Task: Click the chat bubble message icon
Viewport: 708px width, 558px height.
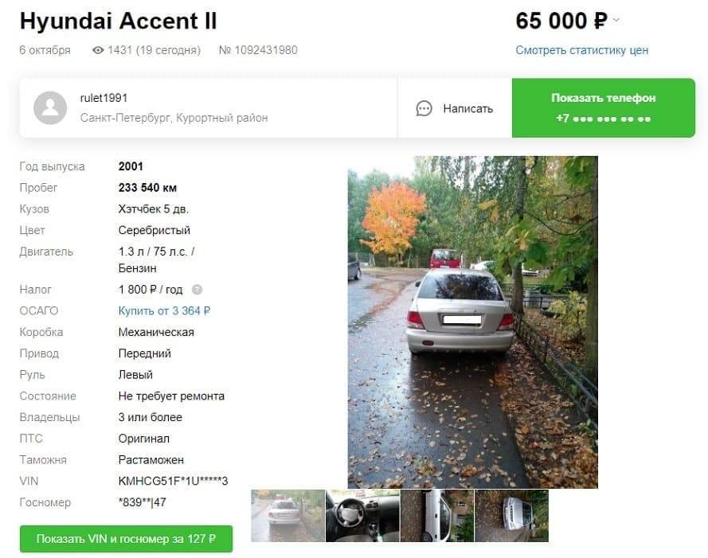Action: 424,108
